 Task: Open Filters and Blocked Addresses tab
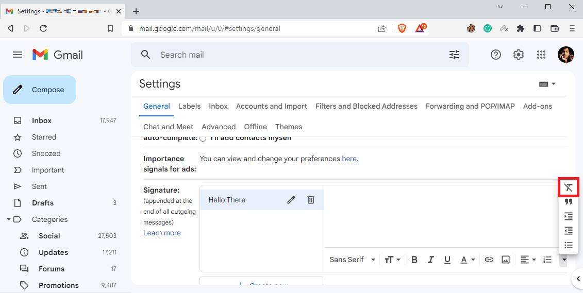click(x=366, y=106)
